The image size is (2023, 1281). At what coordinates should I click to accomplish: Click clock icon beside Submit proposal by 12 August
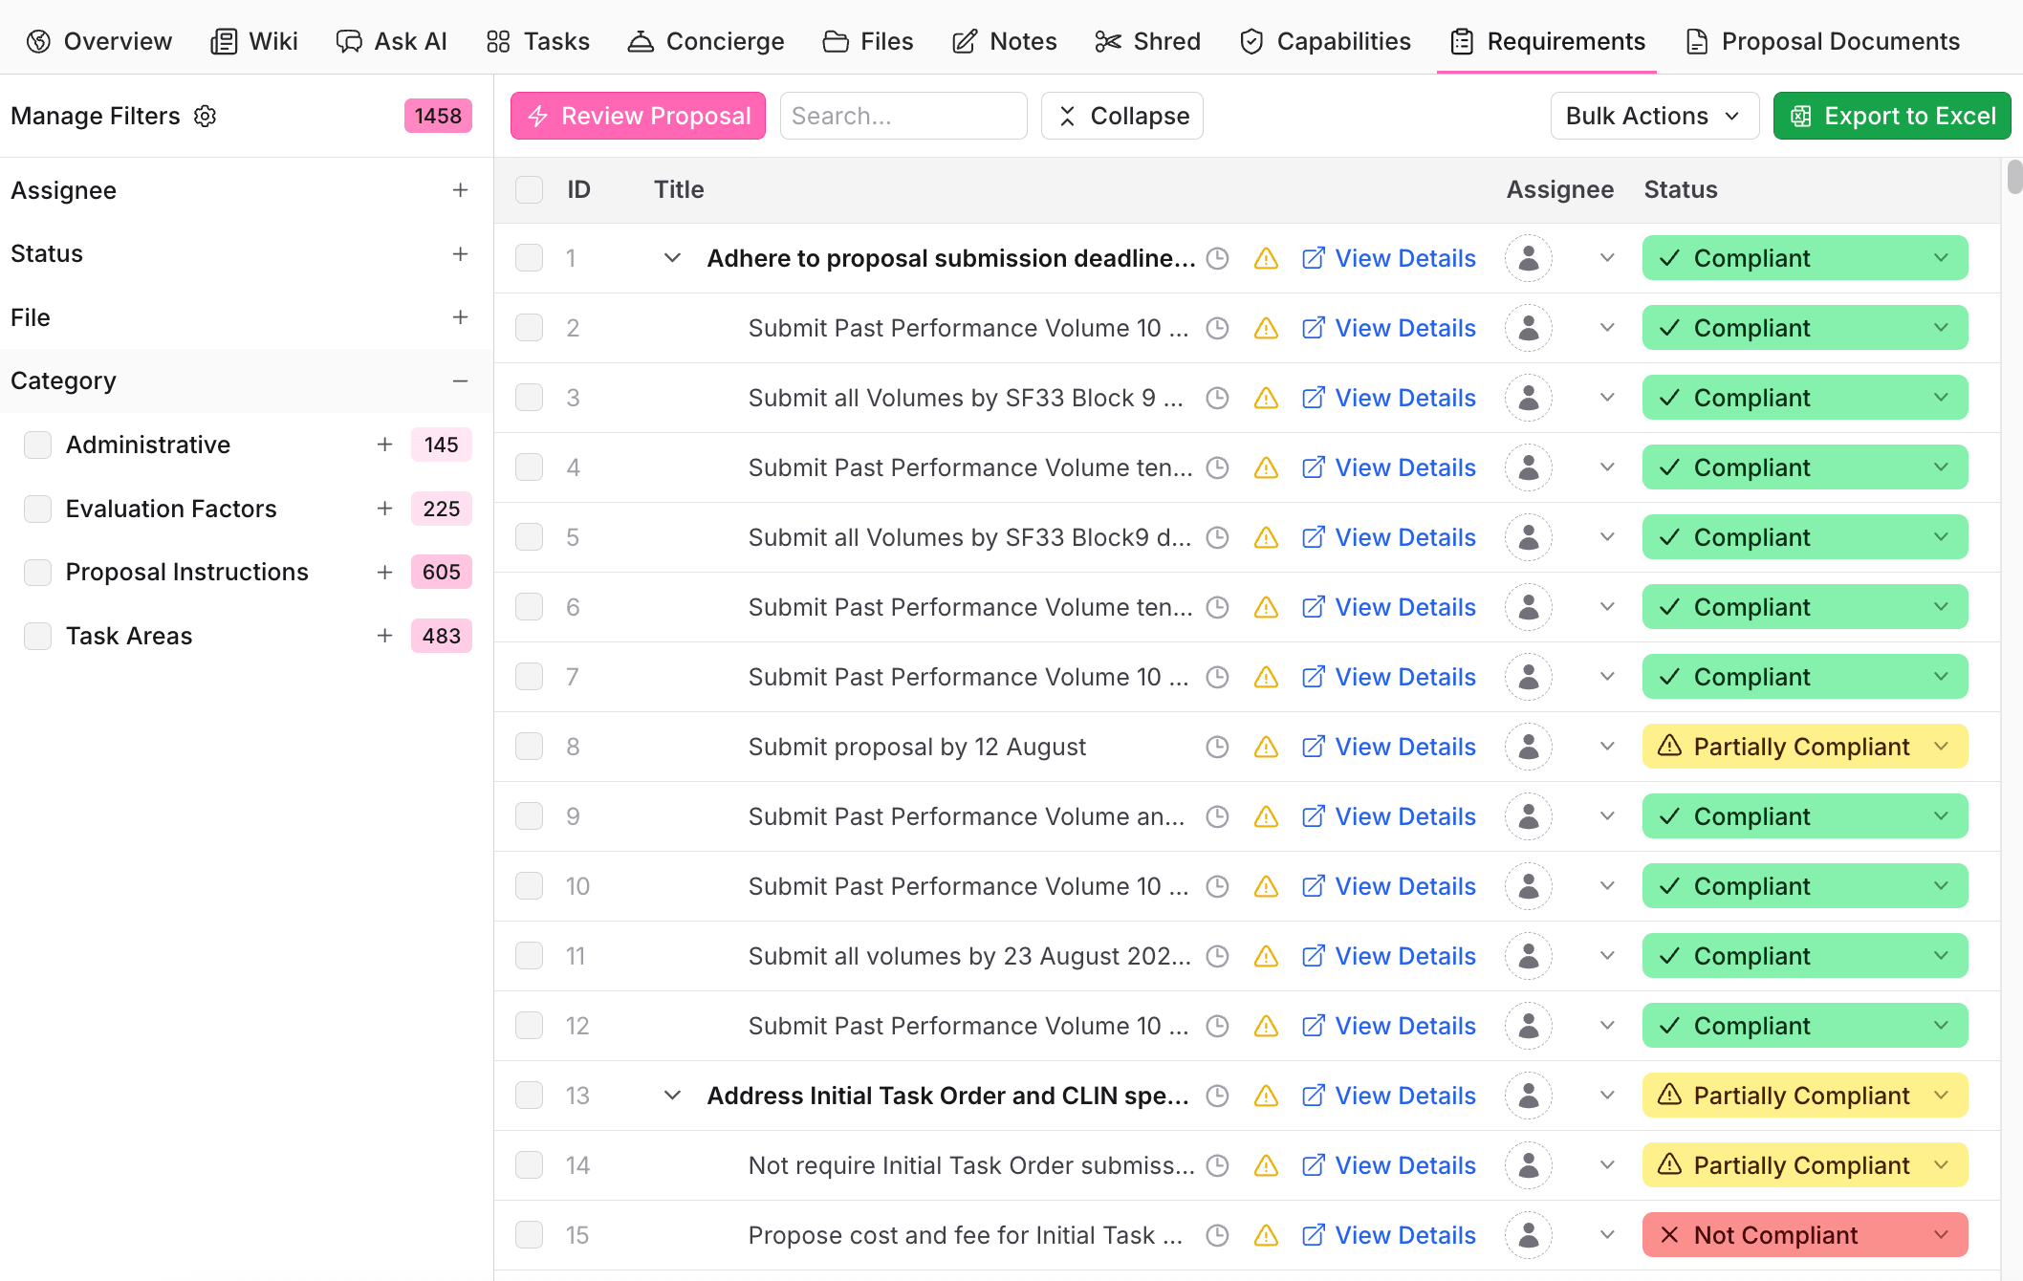(1217, 747)
